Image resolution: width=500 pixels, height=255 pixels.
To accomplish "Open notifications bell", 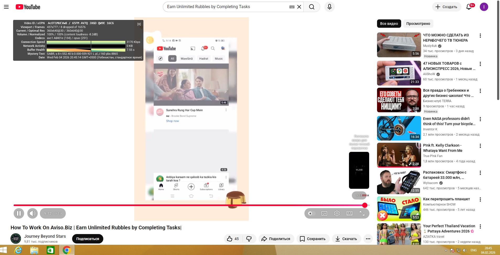I will [x=469, y=7].
